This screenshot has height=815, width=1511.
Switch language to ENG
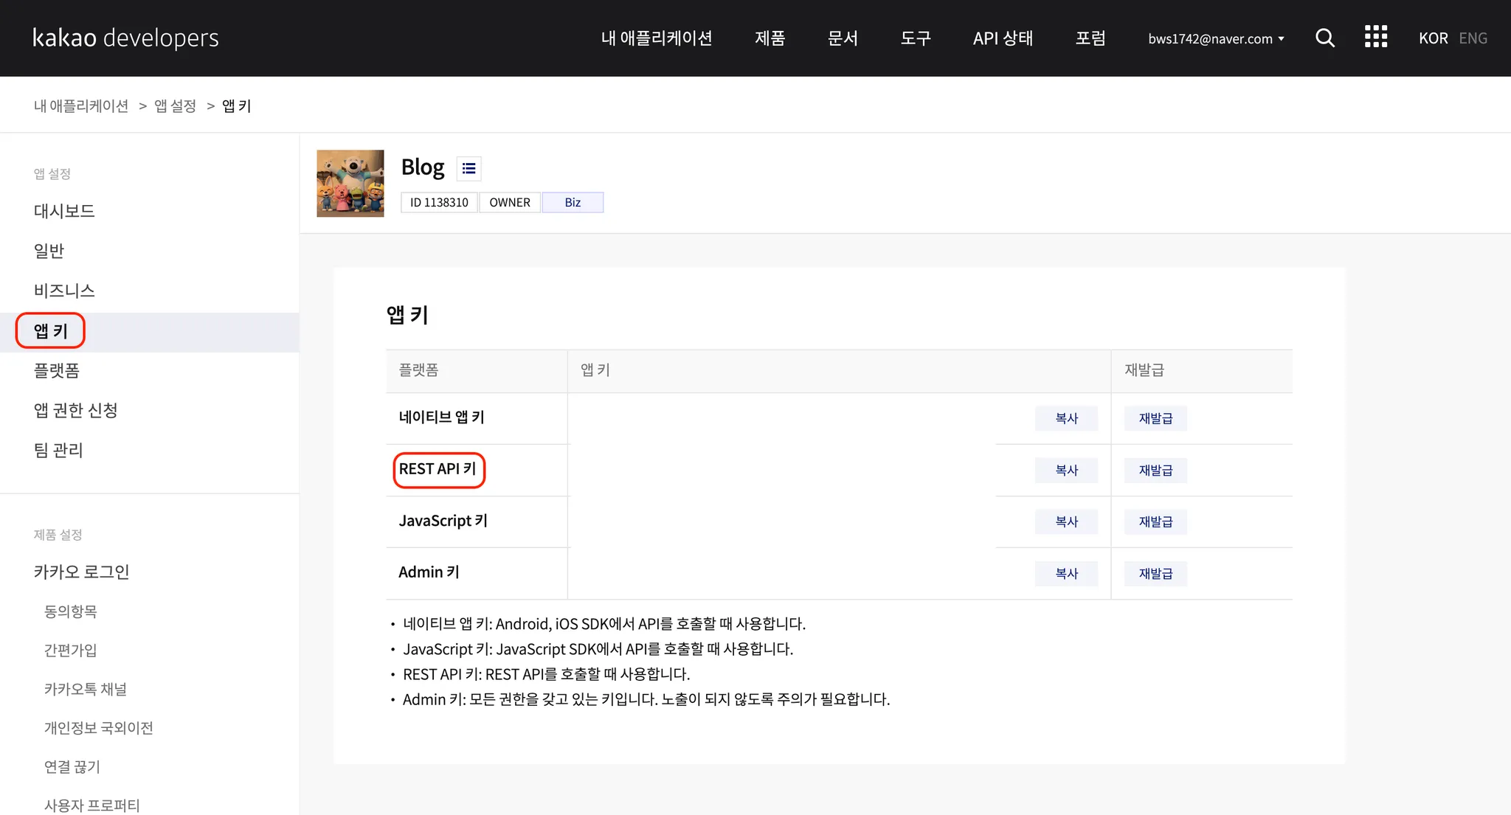[x=1473, y=38]
